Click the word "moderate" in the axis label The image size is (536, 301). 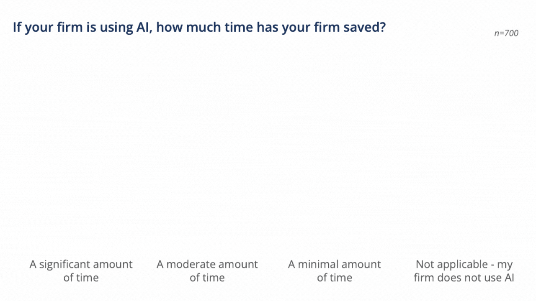click(x=191, y=265)
